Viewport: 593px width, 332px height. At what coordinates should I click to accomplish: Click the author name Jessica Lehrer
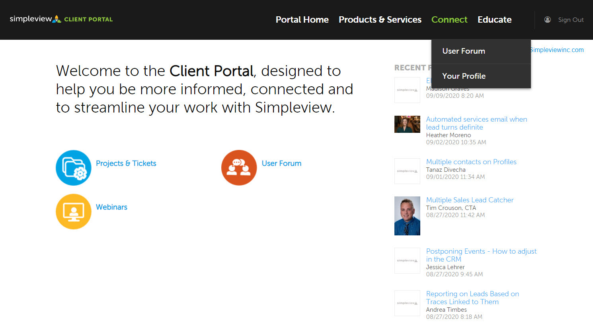coord(445,267)
